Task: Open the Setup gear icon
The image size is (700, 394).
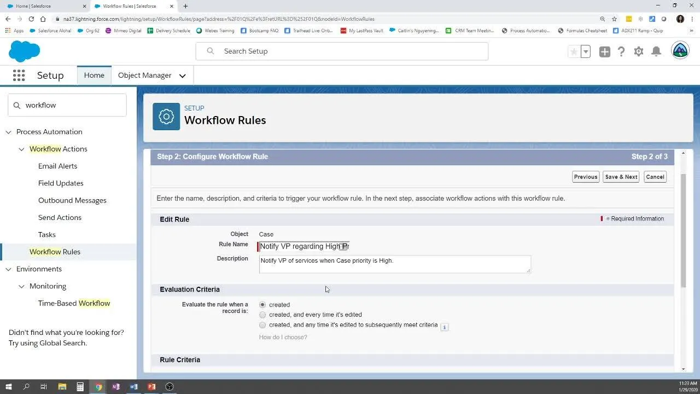Action: coord(639,51)
